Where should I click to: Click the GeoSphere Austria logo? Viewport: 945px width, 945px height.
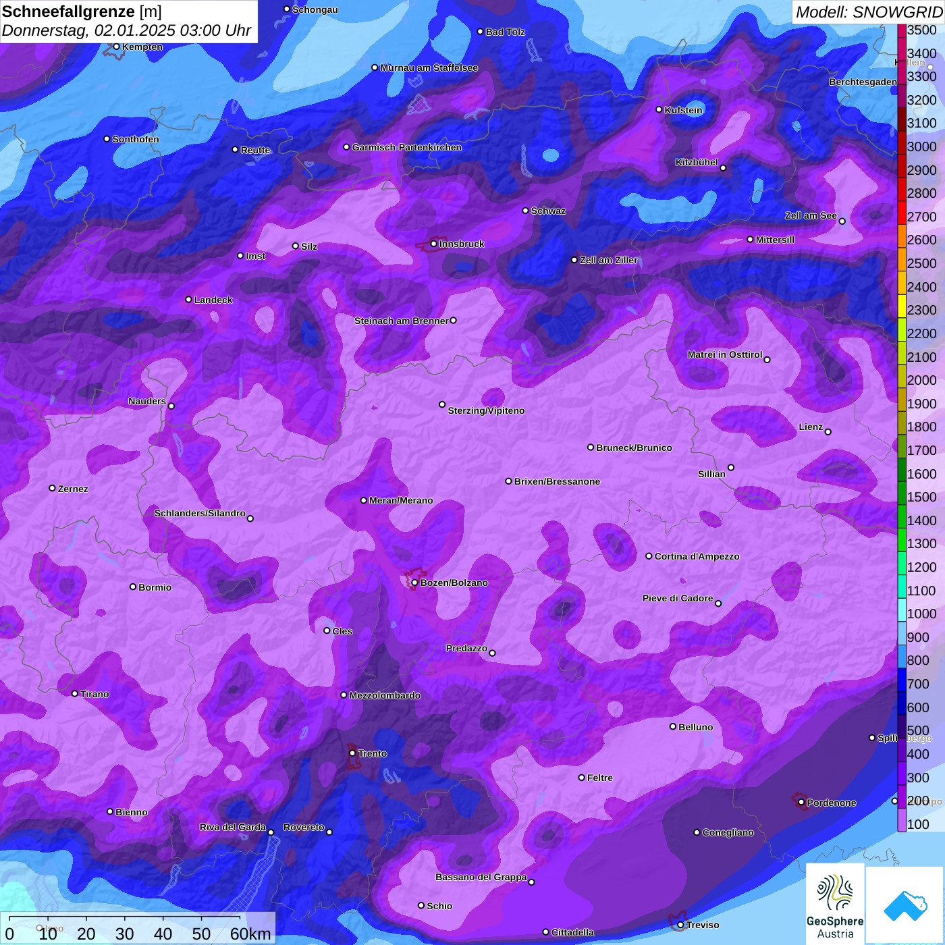click(x=835, y=904)
